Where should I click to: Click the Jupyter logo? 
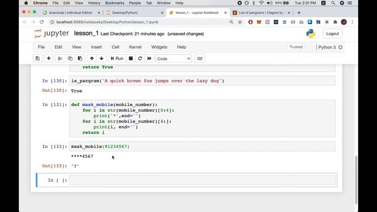point(51,34)
